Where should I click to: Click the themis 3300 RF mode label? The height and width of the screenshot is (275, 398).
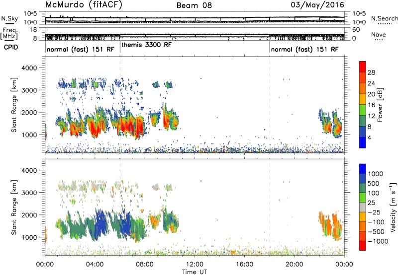[146, 45]
